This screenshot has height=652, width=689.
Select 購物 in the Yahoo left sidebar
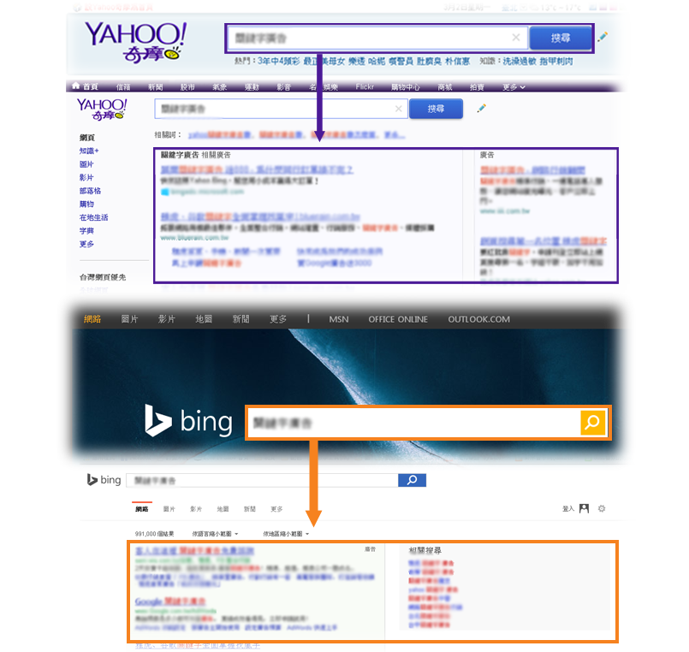[86, 204]
